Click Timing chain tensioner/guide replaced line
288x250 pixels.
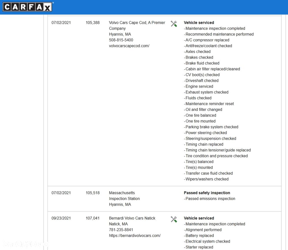click(x=217, y=150)
